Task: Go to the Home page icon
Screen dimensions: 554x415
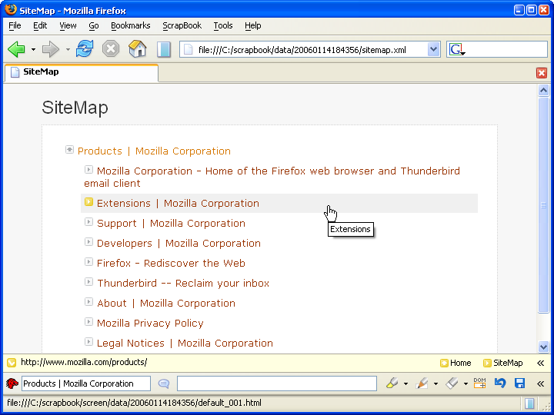Action: pyautogui.click(x=138, y=48)
